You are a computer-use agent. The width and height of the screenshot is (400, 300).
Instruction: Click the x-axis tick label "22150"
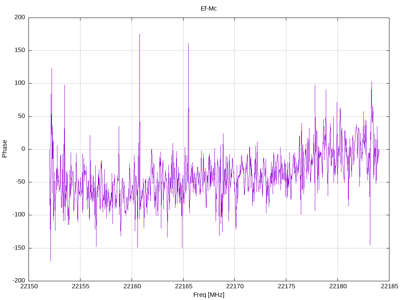click(x=29, y=286)
